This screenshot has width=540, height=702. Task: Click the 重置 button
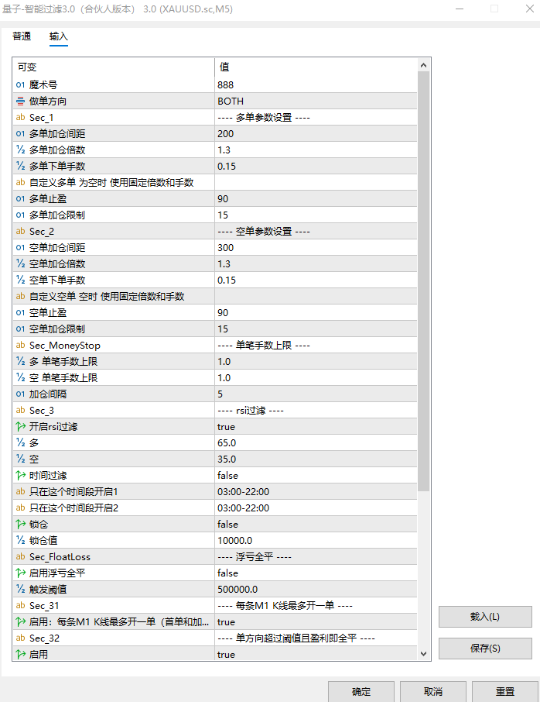click(x=505, y=692)
